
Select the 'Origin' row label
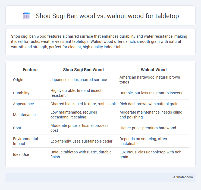pyautogui.click(x=18, y=80)
